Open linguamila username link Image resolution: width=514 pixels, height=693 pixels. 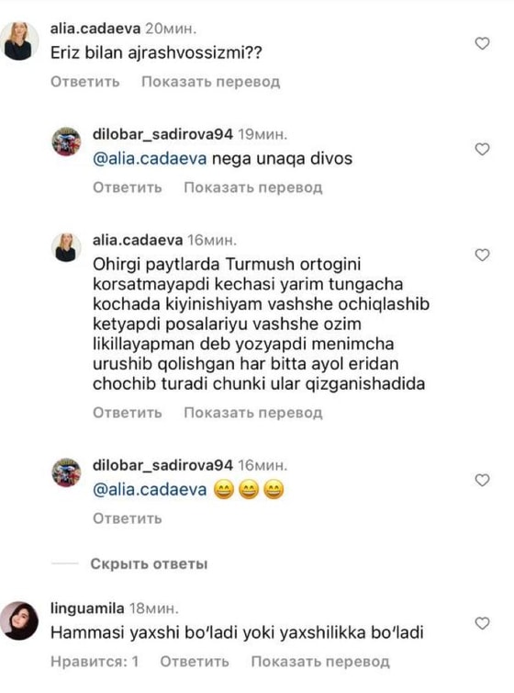click(87, 608)
